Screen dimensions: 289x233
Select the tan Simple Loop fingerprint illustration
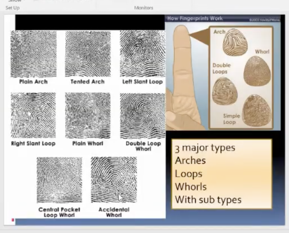point(256,111)
